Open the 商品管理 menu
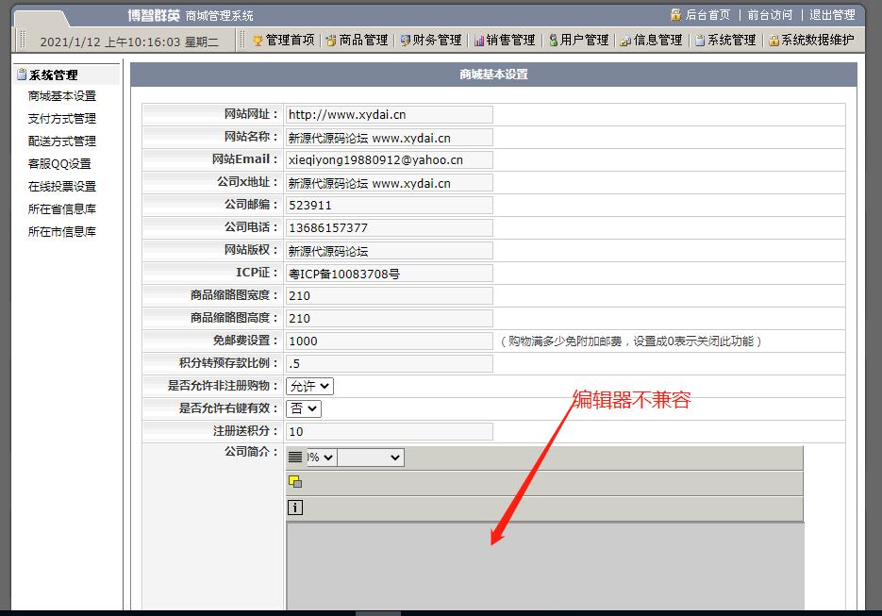The image size is (882, 616). (363, 41)
